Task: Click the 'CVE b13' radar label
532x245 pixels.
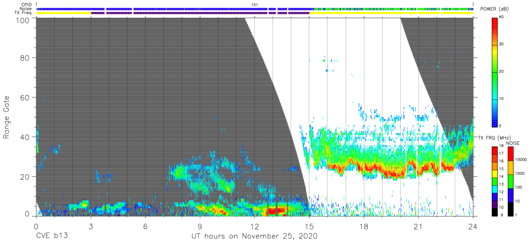Action: (52, 236)
